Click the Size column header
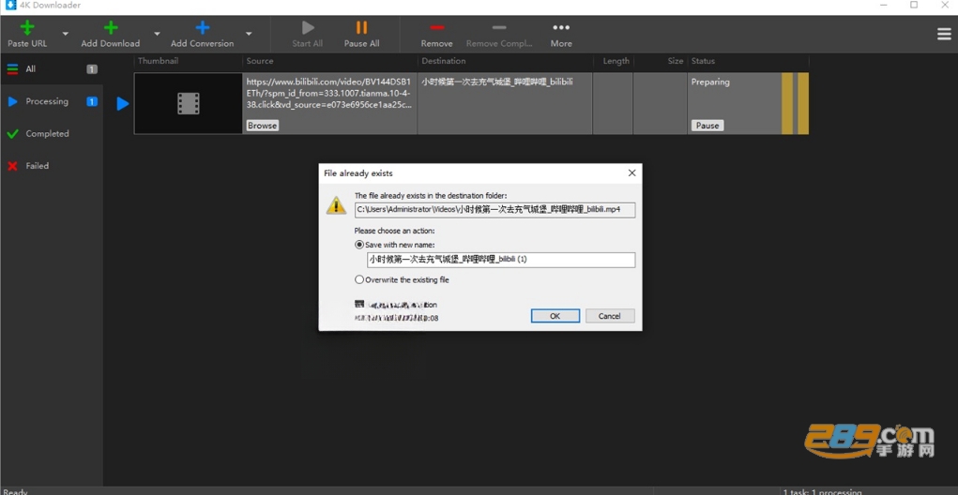Image resolution: width=958 pixels, height=495 pixels. point(676,61)
